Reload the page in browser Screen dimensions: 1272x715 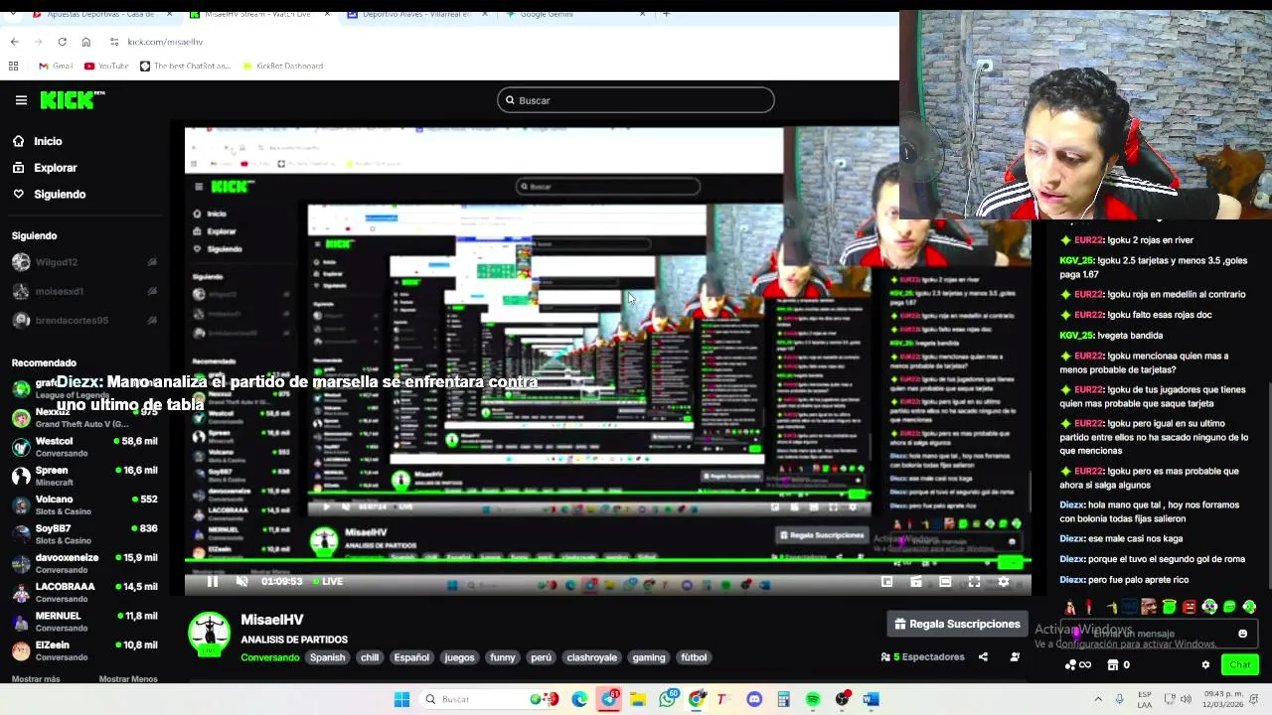(x=62, y=42)
